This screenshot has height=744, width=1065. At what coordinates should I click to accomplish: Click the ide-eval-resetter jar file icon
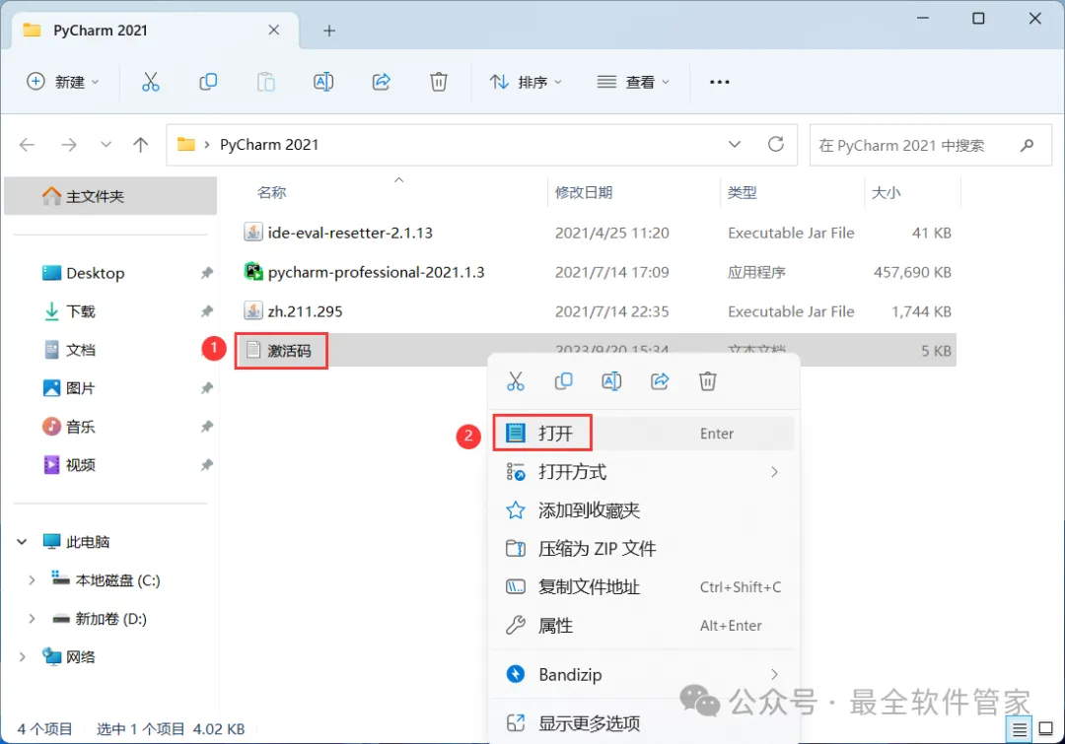(253, 233)
